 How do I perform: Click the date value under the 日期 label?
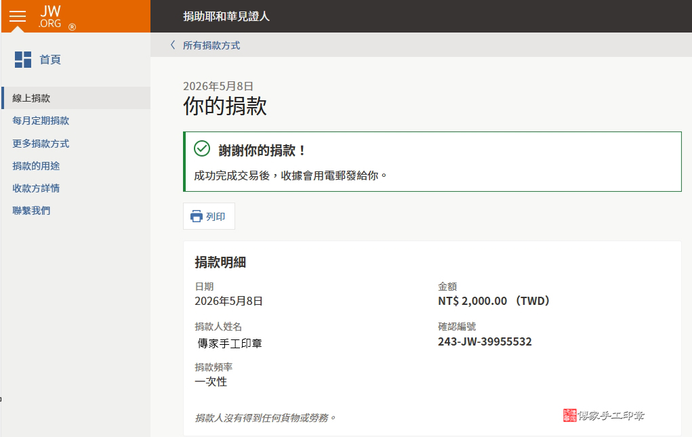(x=228, y=301)
